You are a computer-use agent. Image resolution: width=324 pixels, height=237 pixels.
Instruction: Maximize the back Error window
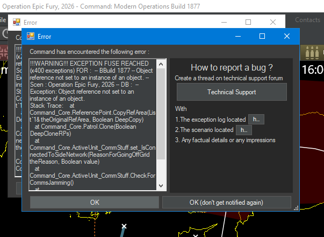(248, 22)
